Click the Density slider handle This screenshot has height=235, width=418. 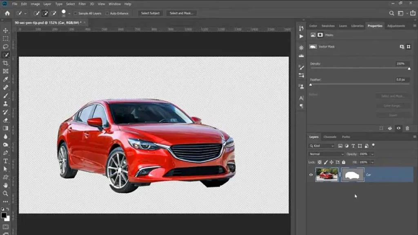409,69
